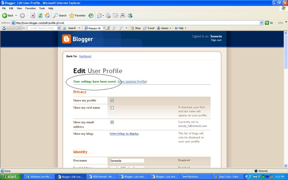Click the Edit page toolbar icon

[x=115, y=16]
